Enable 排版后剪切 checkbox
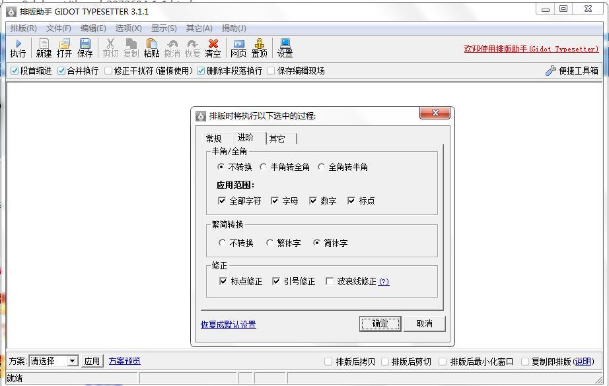The height and width of the screenshot is (386, 609). [385, 362]
